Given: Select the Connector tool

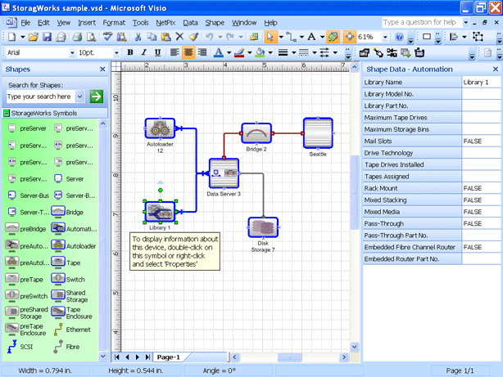Looking at the screenshot, I should coord(291,37).
